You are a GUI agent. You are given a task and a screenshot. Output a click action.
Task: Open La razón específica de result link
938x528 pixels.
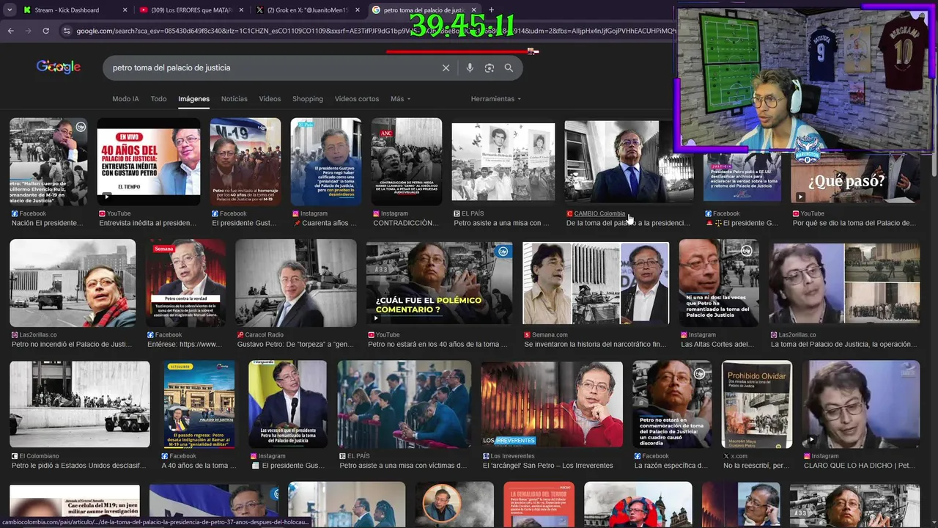click(x=671, y=465)
